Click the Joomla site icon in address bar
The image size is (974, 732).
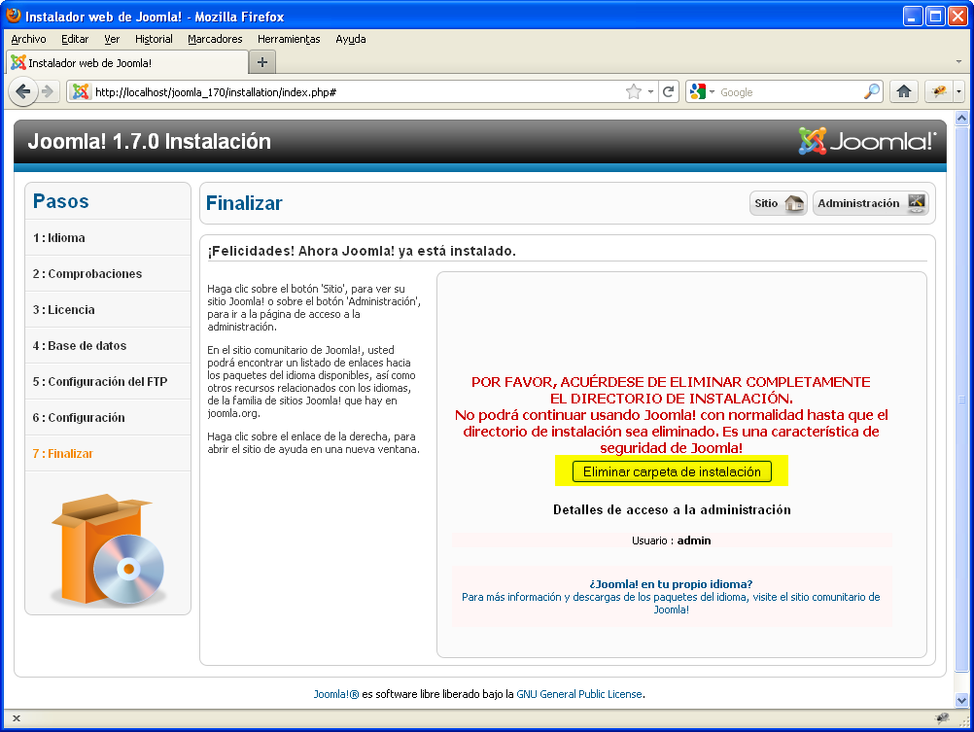click(x=80, y=92)
